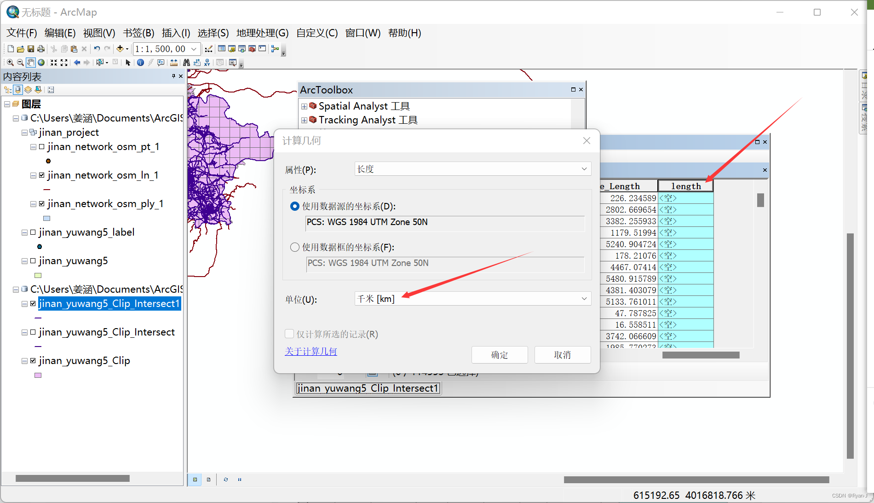This screenshot has height=503, width=874.
Task: Switch the contents list to List By Selection
Action: (38, 90)
